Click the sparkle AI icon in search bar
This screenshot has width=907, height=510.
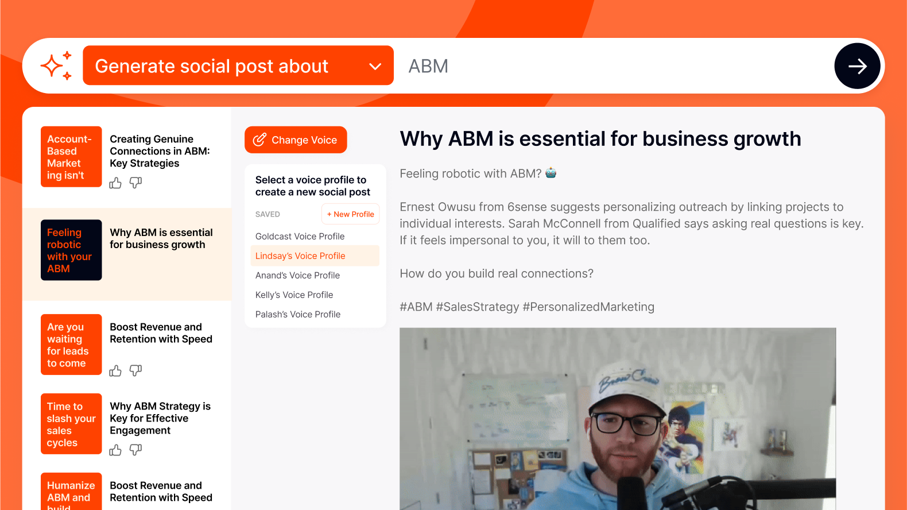56,65
